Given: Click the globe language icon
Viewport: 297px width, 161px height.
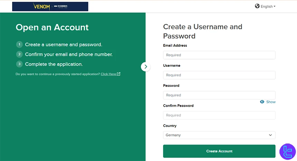Looking at the screenshot, I should (257, 6).
